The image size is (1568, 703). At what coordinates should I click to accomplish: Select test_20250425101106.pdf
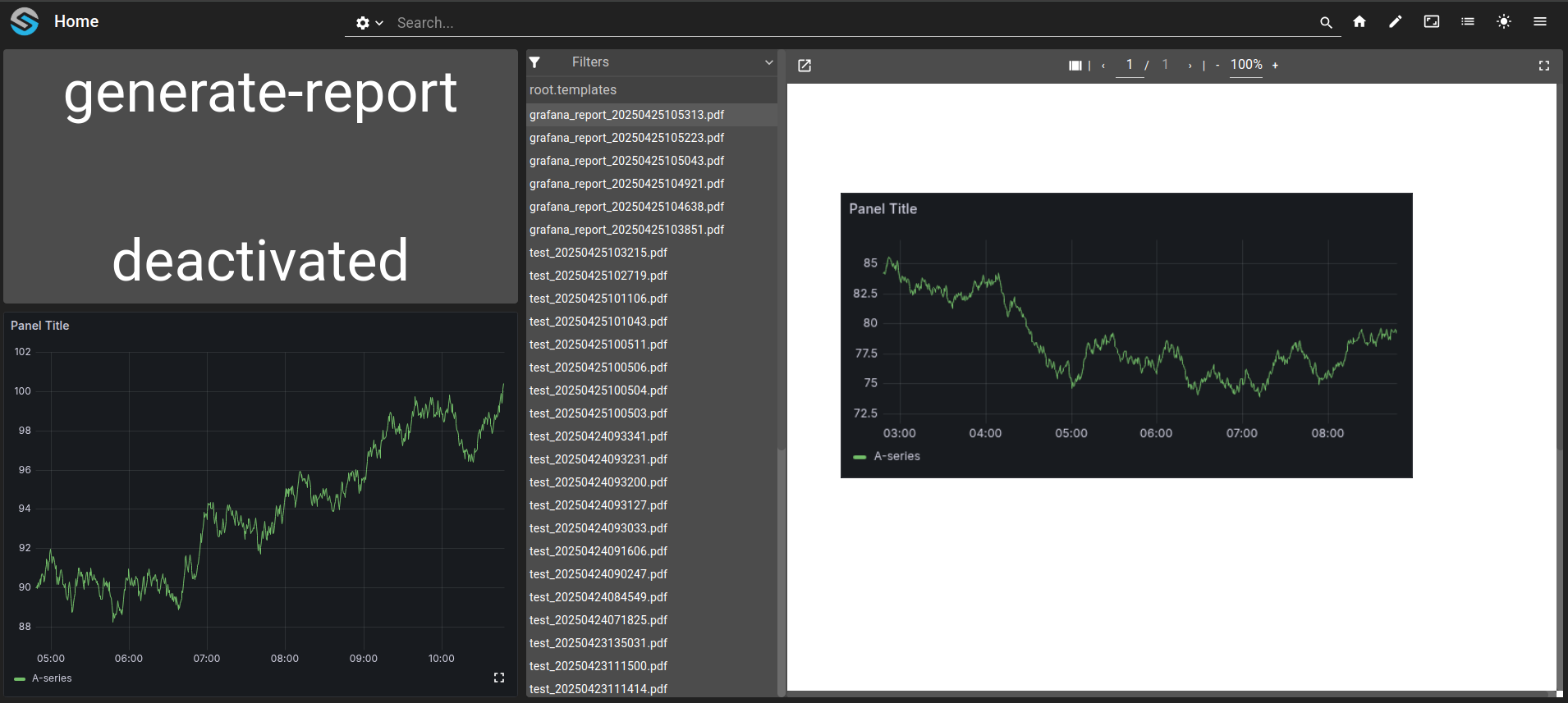click(652, 299)
